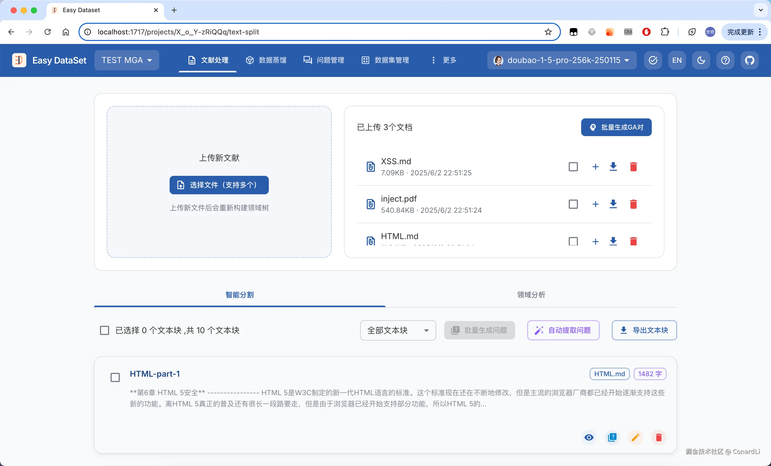Image resolution: width=771 pixels, height=466 pixels.
Task: Edit HTML-part-1 with pencil icon
Action: pos(635,437)
